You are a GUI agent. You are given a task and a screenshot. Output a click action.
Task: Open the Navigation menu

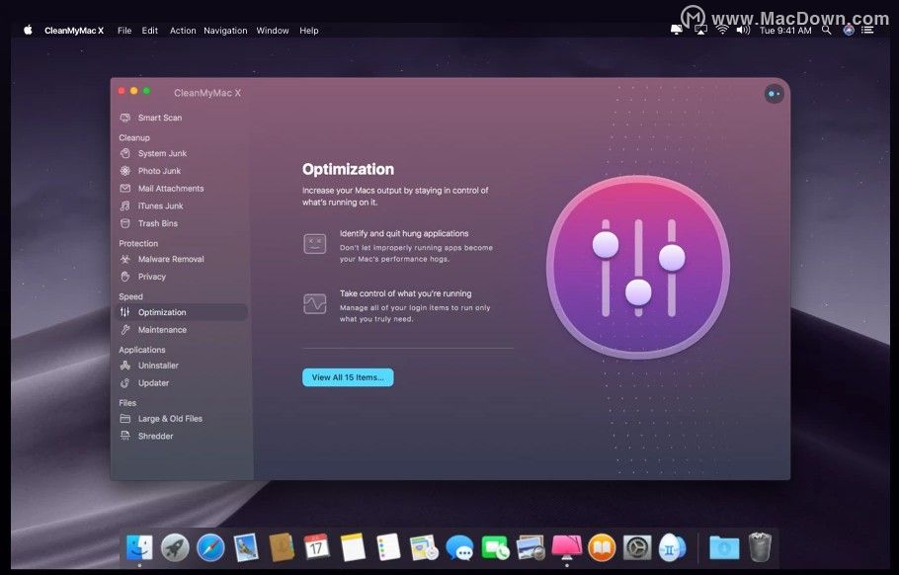[x=225, y=31]
